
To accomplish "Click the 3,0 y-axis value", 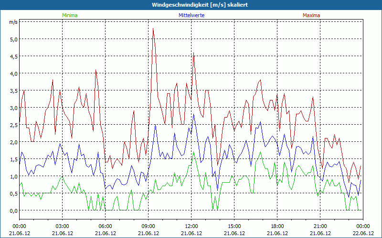I will pos(13,108).
